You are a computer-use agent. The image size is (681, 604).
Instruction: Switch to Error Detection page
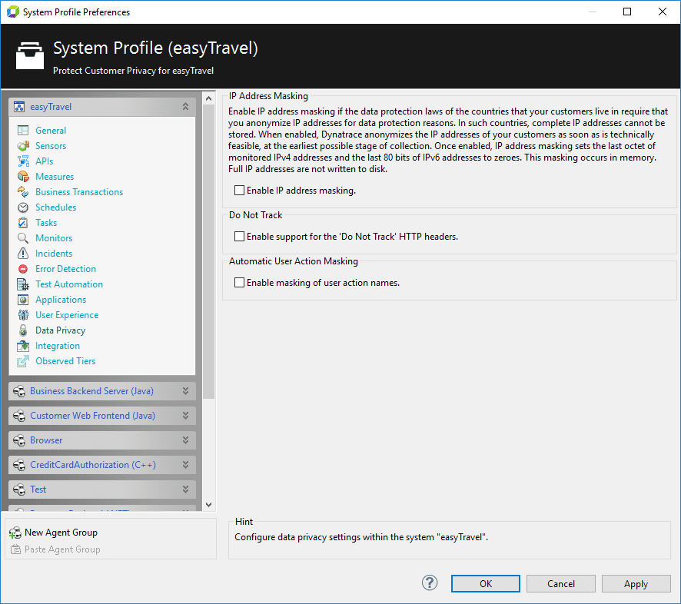65,269
